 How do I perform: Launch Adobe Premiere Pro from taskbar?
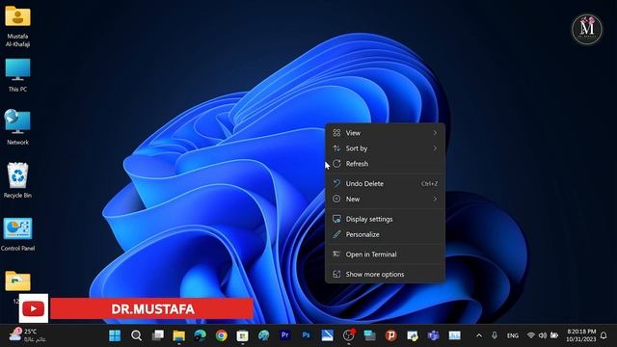pyautogui.click(x=285, y=335)
